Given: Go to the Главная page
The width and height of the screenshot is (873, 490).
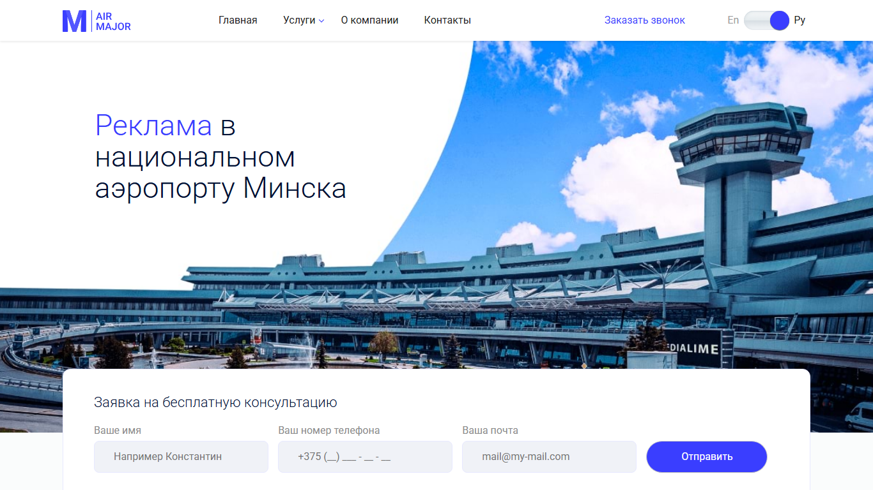Looking at the screenshot, I should (x=238, y=20).
